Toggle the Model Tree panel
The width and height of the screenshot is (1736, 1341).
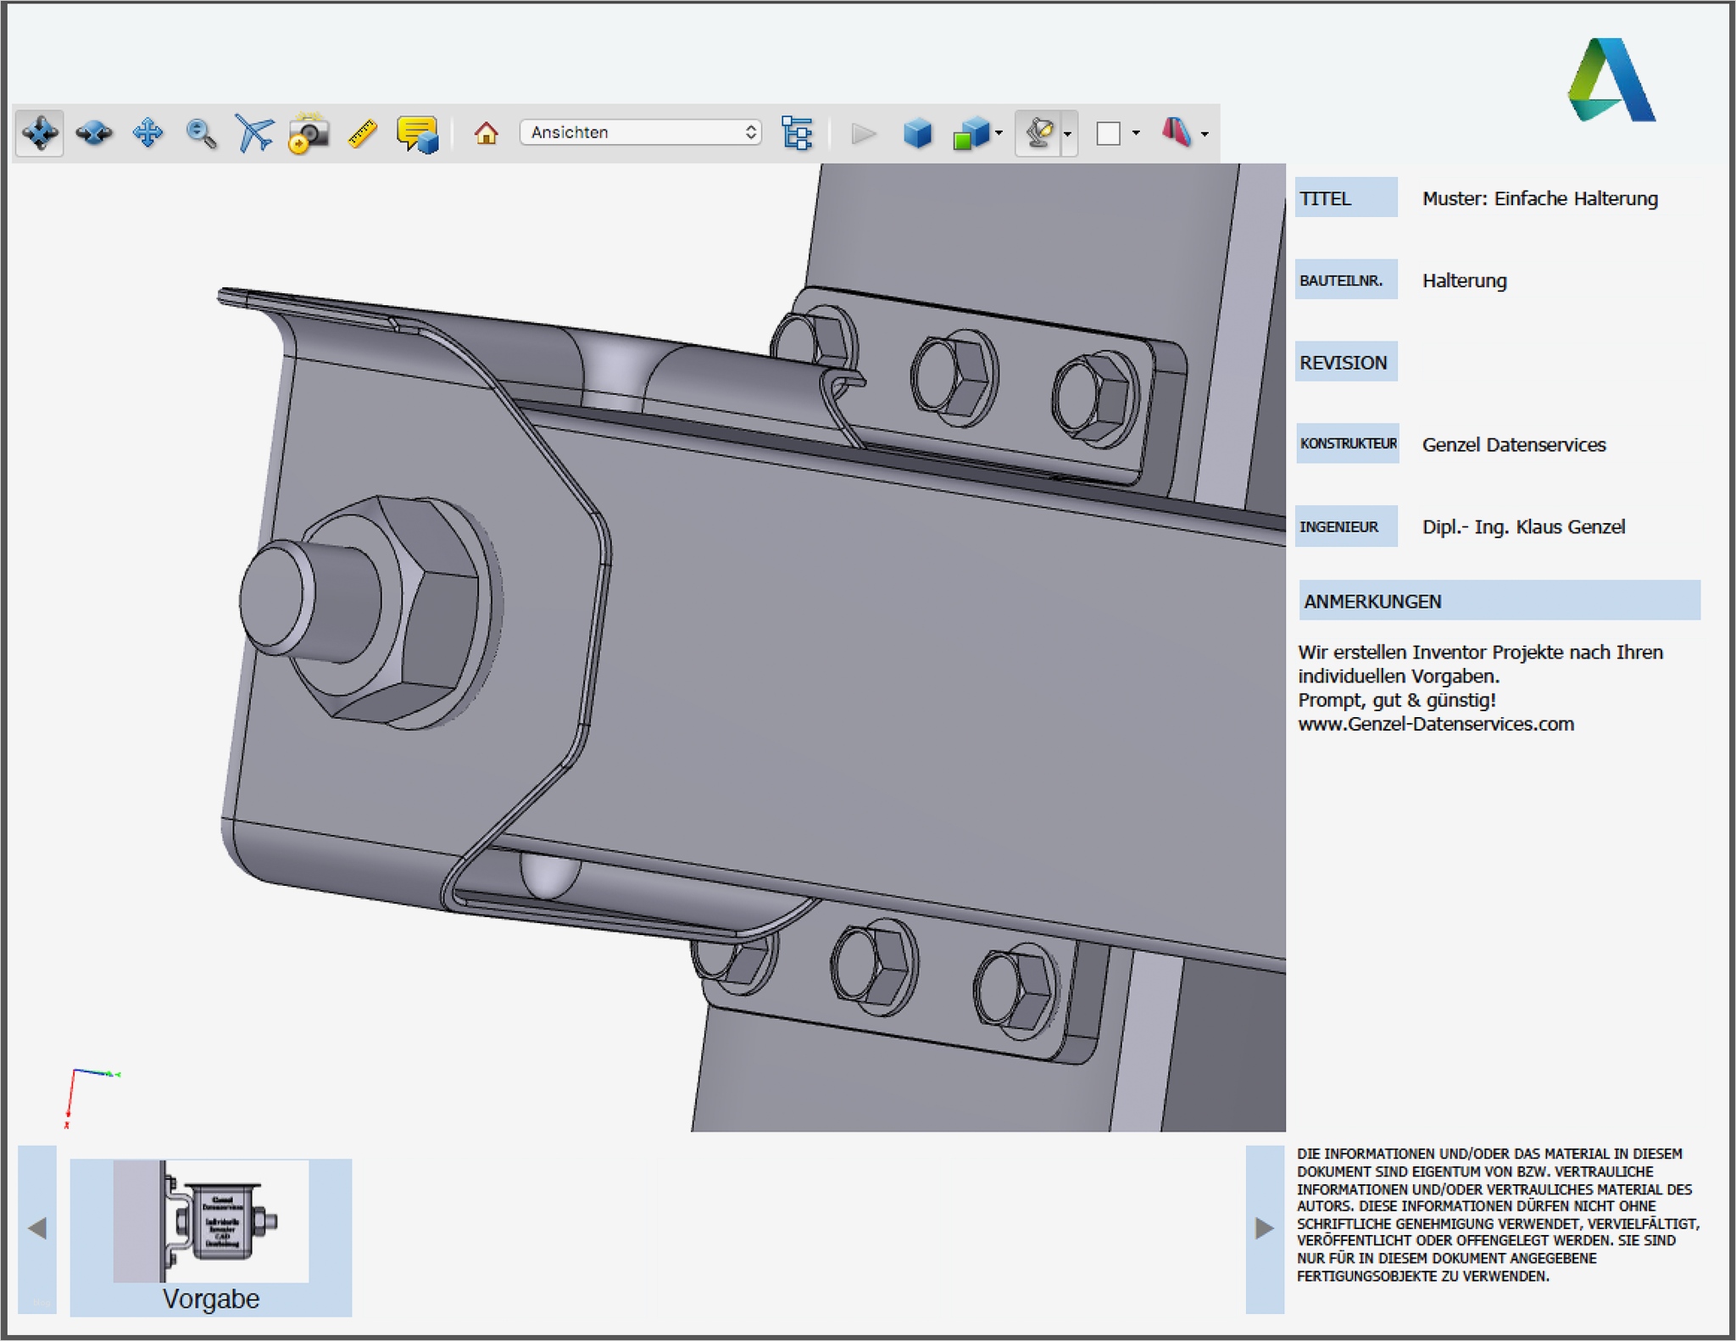797,133
